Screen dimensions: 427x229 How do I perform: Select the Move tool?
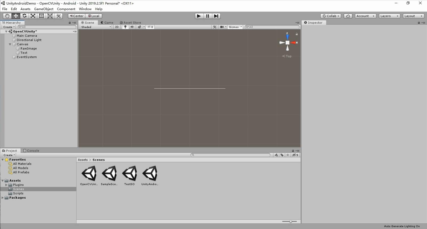(16, 16)
